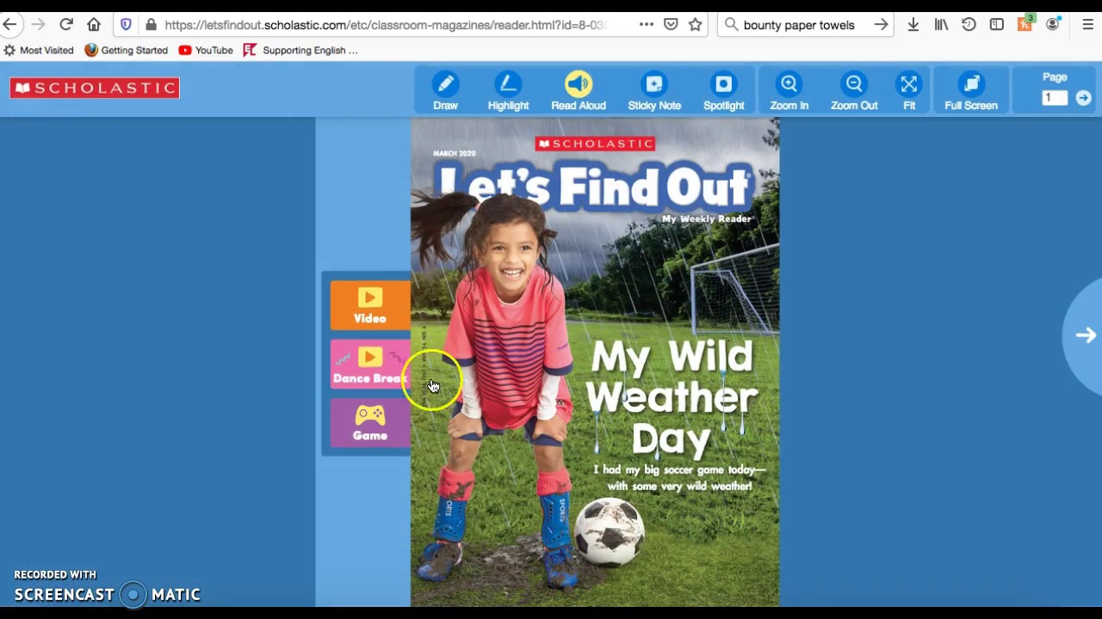Select the Draw pencil tool
Image resolution: width=1102 pixels, height=619 pixels.
[x=445, y=90]
